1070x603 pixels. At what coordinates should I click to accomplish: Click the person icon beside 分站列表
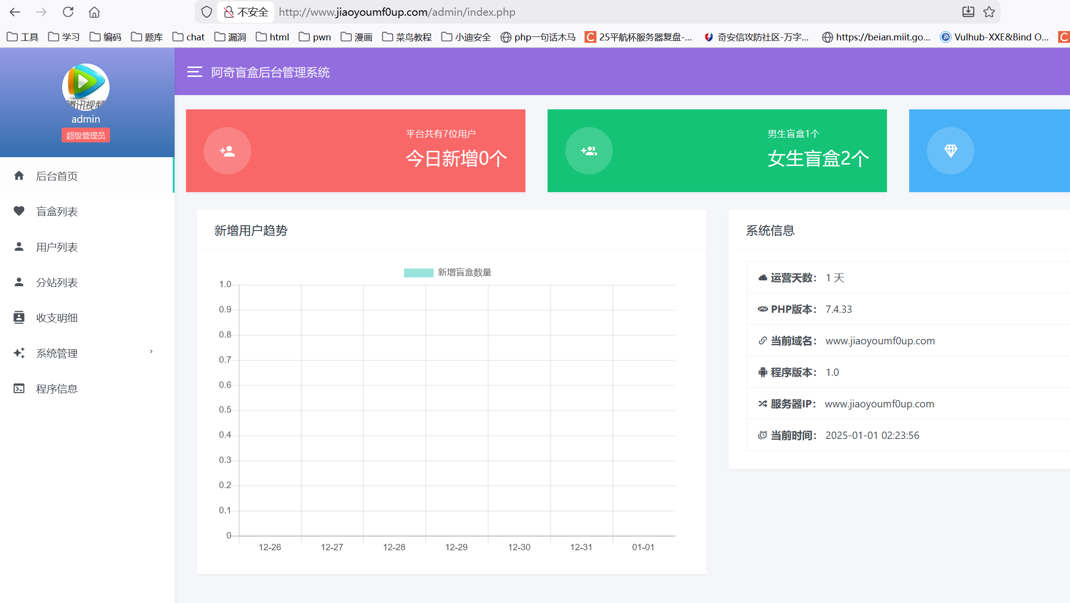pos(19,282)
